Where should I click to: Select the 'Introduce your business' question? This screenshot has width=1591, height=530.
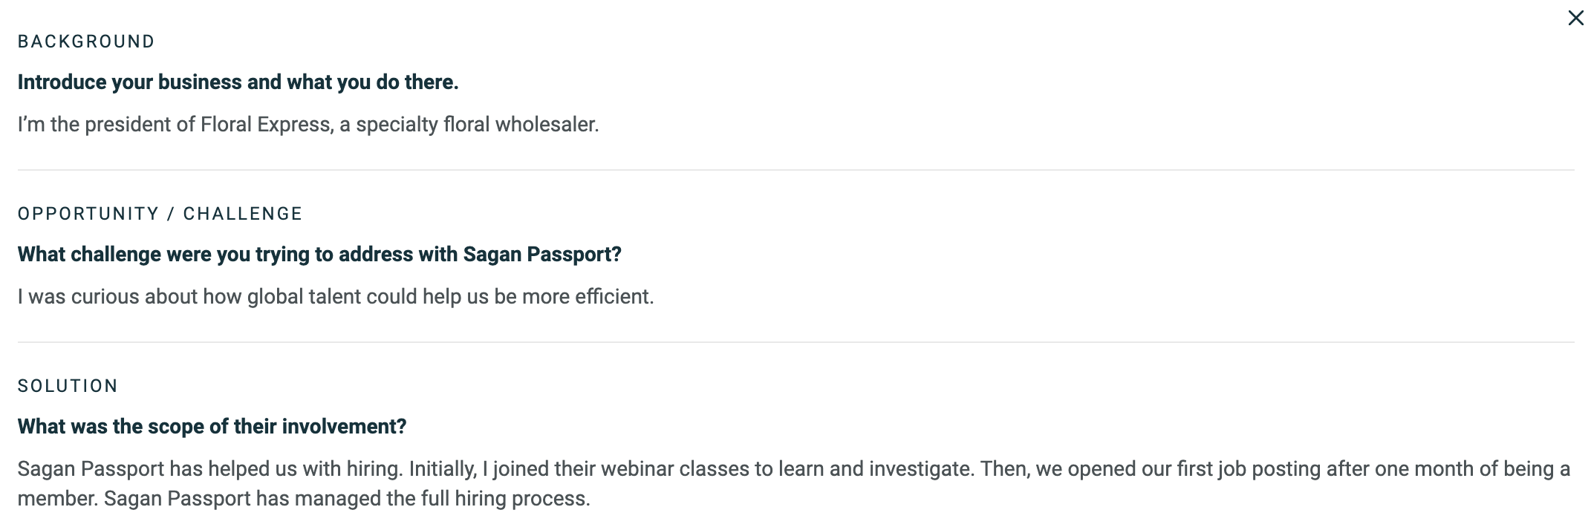point(238,82)
